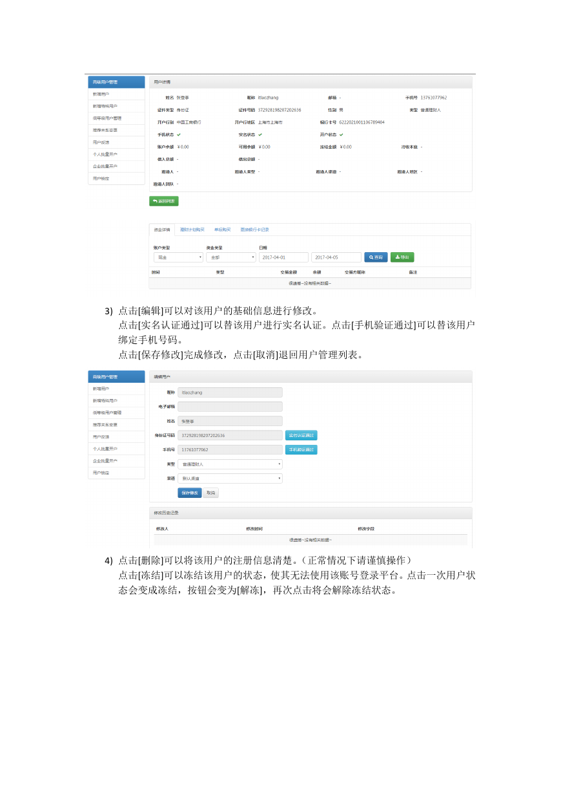
Task: Select 高级用户管理 header beside 编辑用户 form
Action: (x=116, y=376)
